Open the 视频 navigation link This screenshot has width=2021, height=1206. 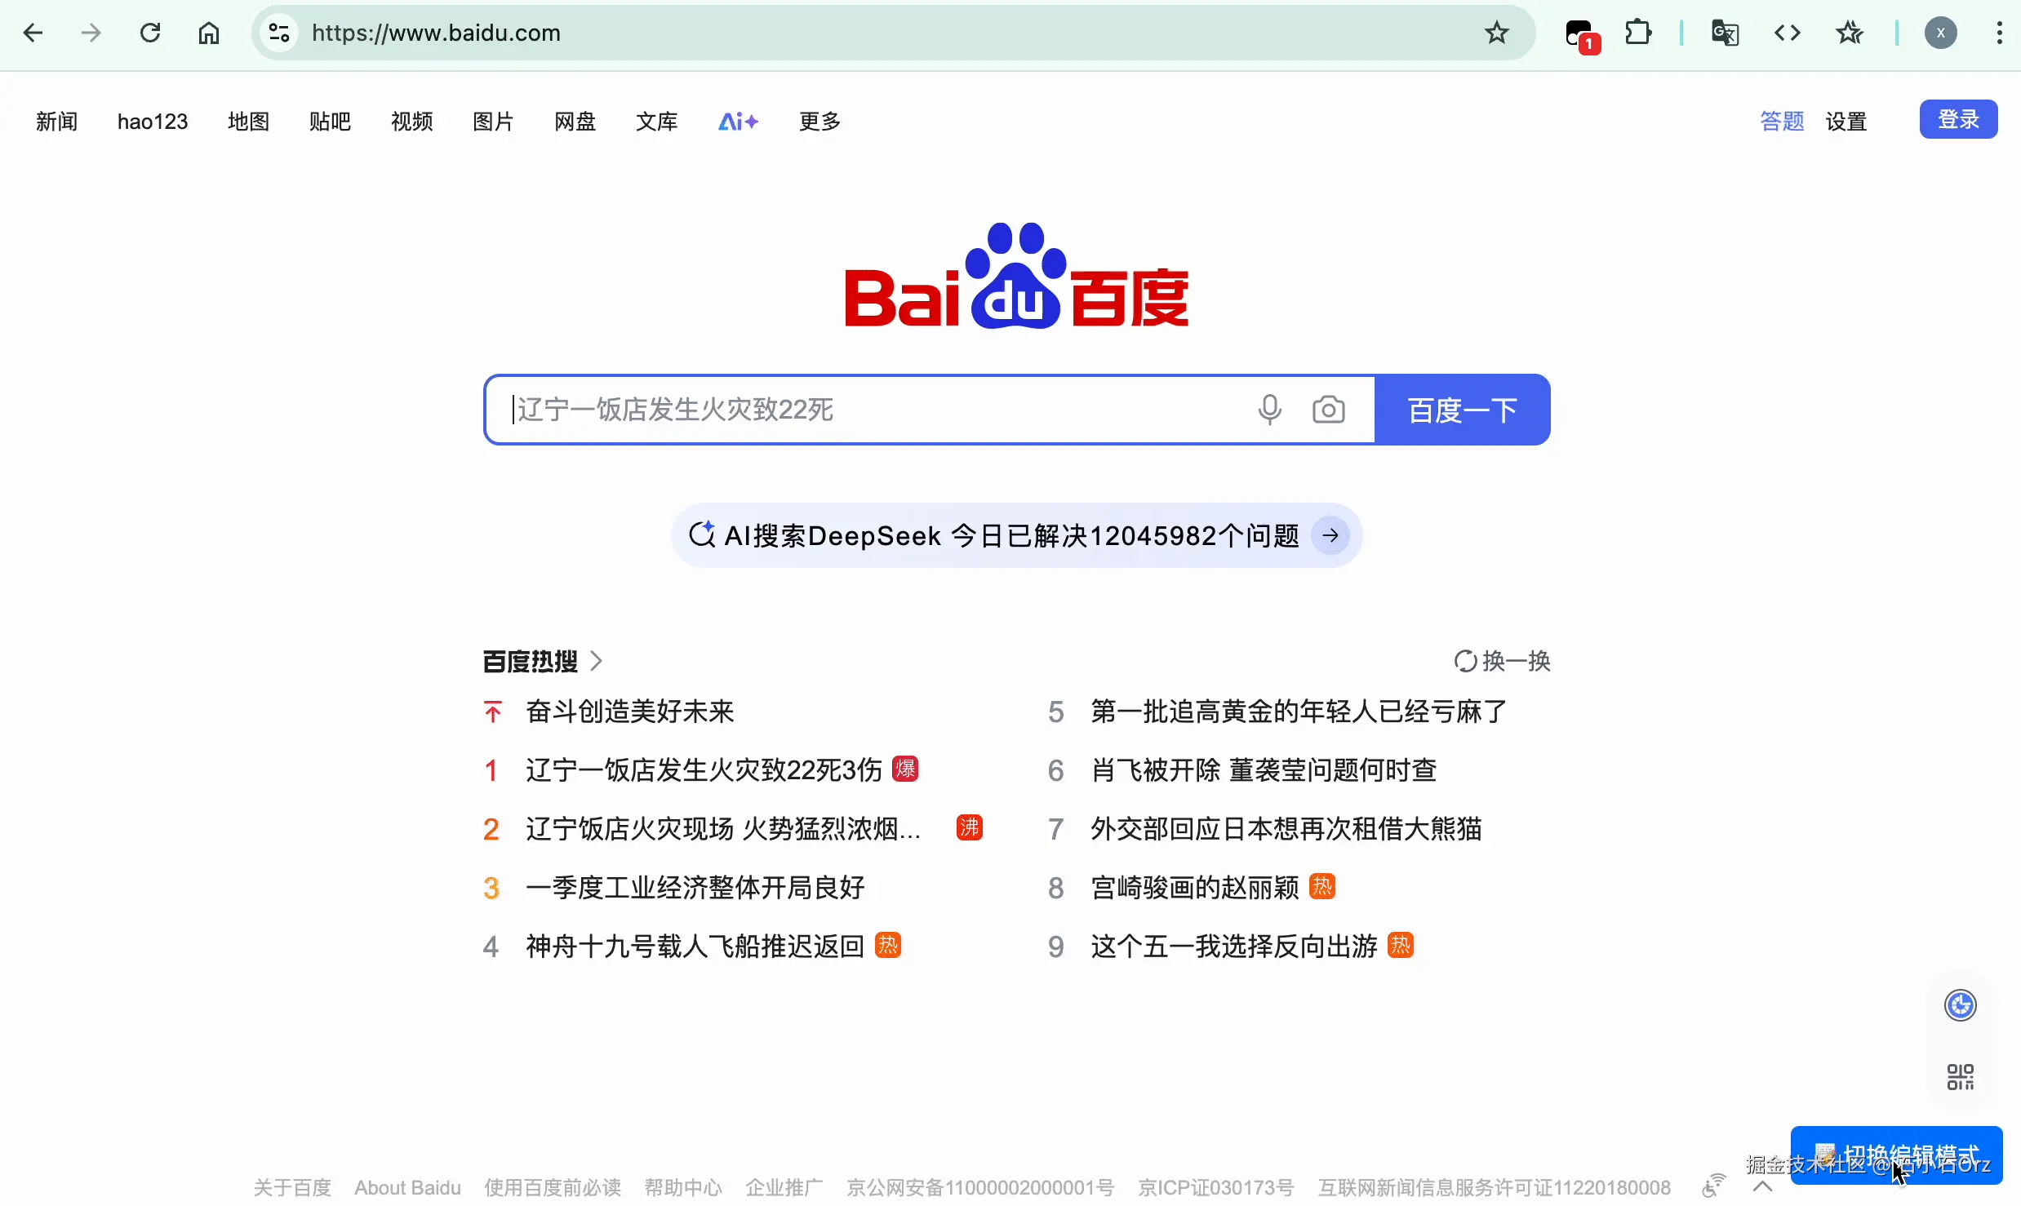pyautogui.click(x=412, y=122)
